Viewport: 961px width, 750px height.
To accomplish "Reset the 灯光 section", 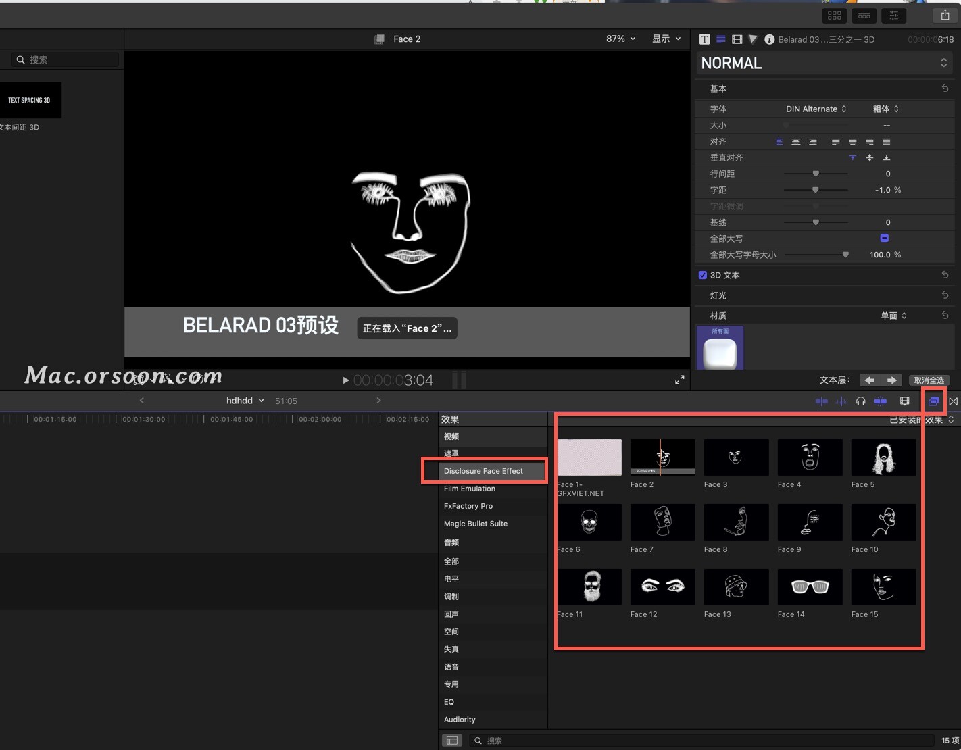I will click(x=945, y=295).
